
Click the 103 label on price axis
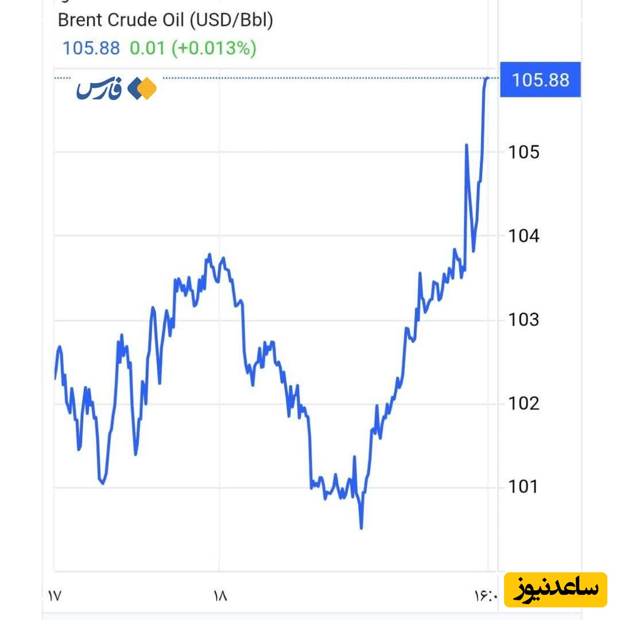click(x=524, y=319)
